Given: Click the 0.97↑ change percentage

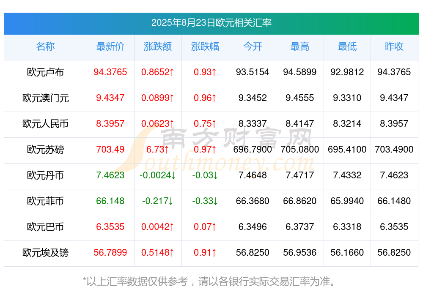Looking at the screenshot, I should click(205, 149).
